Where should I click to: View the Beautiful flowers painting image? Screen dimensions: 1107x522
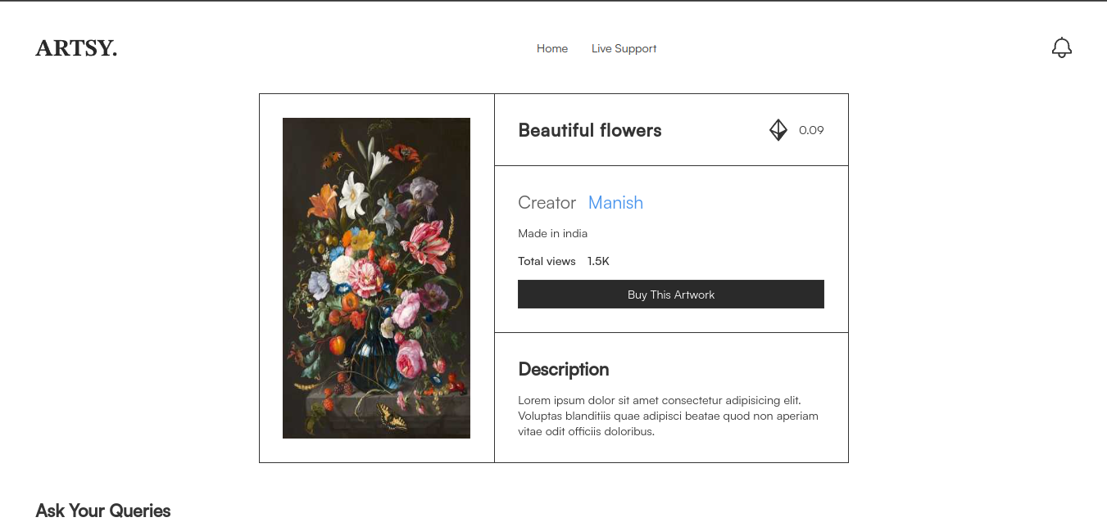[x=376, y=278]
